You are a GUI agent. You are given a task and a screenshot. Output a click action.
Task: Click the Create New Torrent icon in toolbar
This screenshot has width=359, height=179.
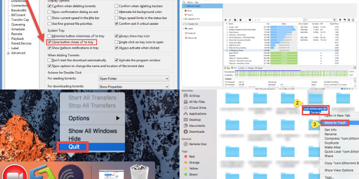tap(235, 20)
